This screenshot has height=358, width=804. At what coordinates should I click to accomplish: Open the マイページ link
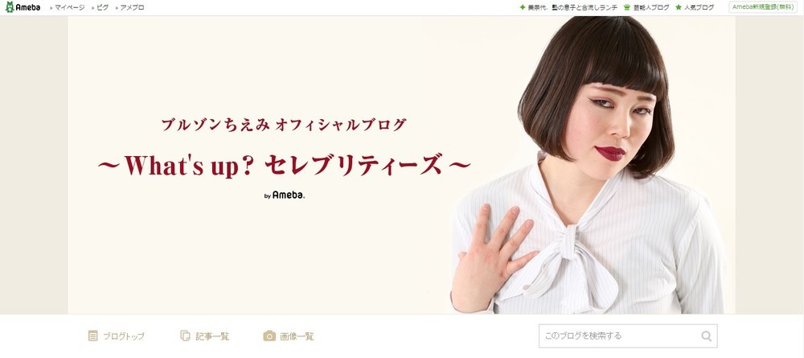coord(70,8)
